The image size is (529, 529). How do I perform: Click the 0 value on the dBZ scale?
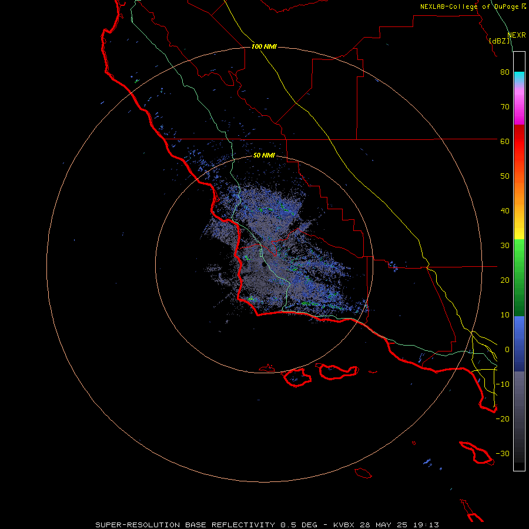[507, 350]
